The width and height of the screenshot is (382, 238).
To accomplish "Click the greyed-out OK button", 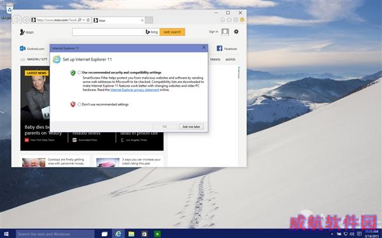I will 164,127.
